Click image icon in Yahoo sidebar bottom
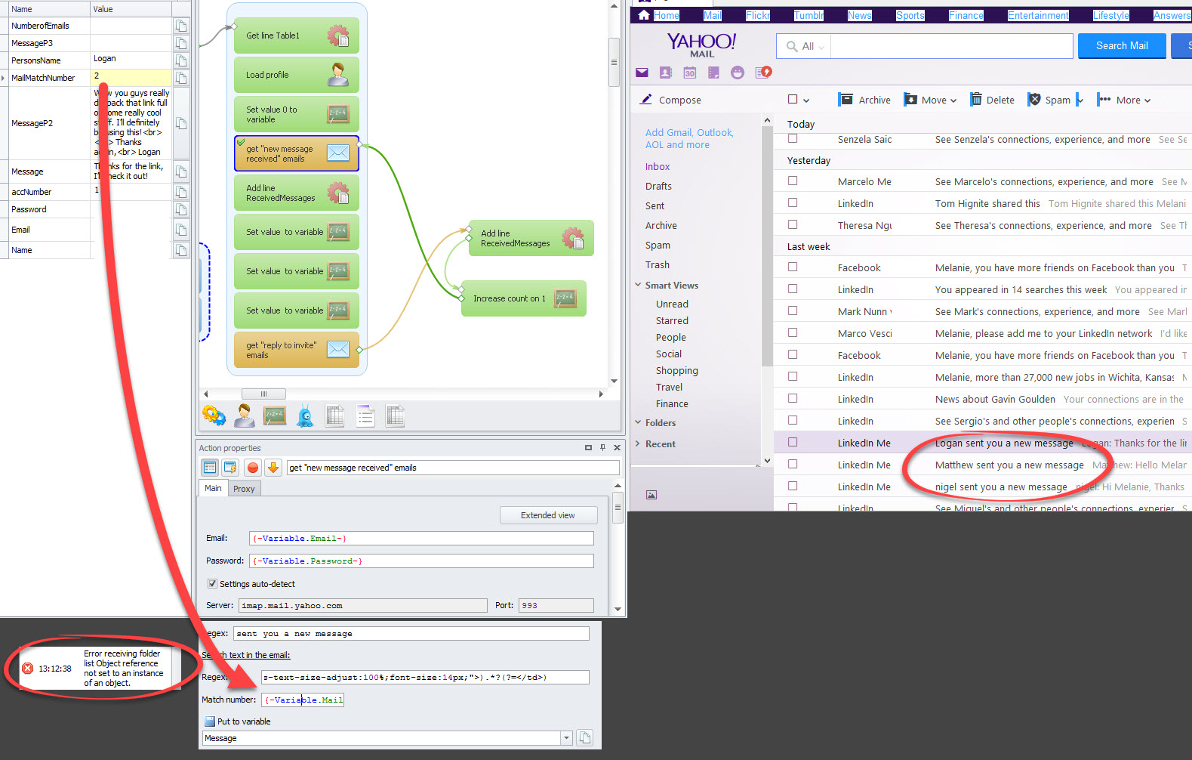This screenshot has height=760, width=1192. tap(651, 495)
